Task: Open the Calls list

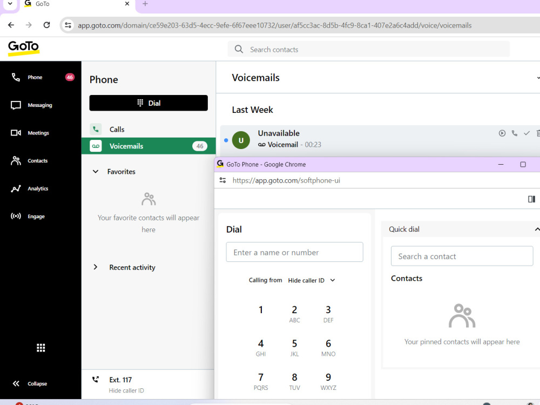Action: point(148,130)
